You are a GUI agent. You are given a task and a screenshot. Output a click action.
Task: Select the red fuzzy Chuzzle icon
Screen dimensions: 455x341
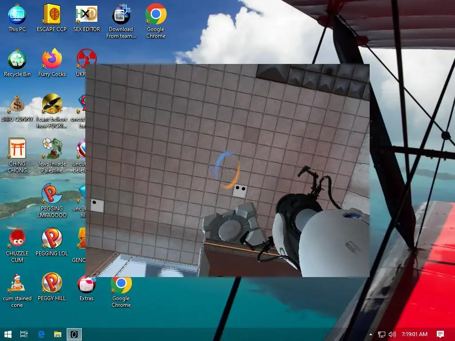pyautogui.click(x=17, y=246)
